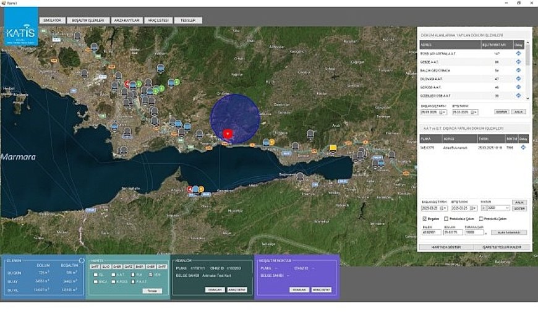The width and height of the screenshot is (538, 319).
Task: Click the KATİS logo
Action: click(21, 27)
